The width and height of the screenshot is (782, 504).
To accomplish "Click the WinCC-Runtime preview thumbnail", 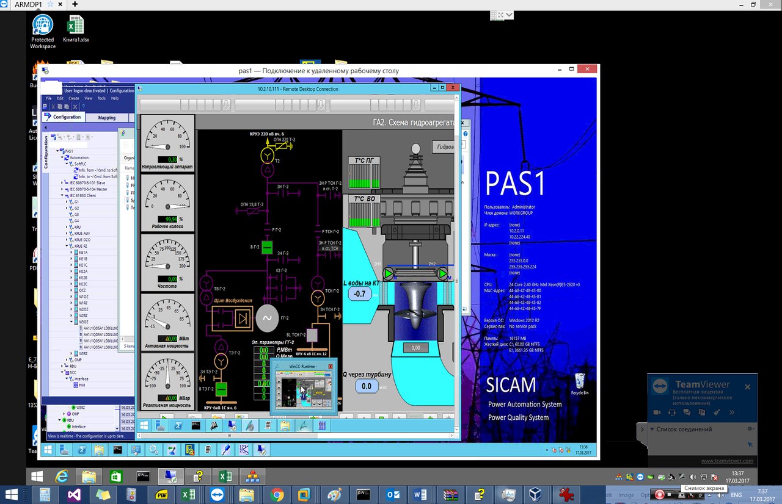I will point(304,391).
